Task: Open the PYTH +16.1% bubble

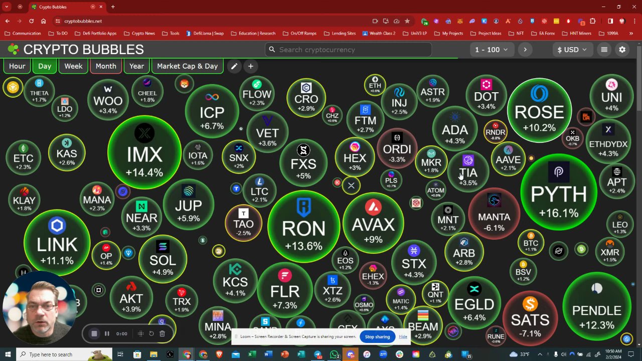Action: pyautogui.click(x=559, y=193)
